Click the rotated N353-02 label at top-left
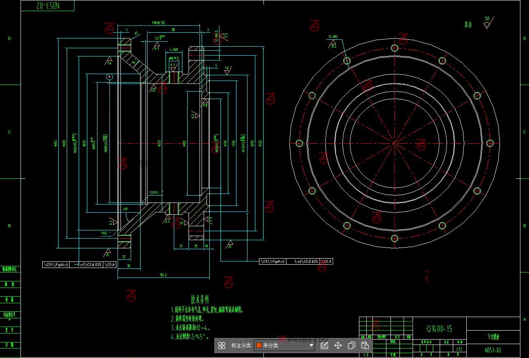 (x=48, y=6)
